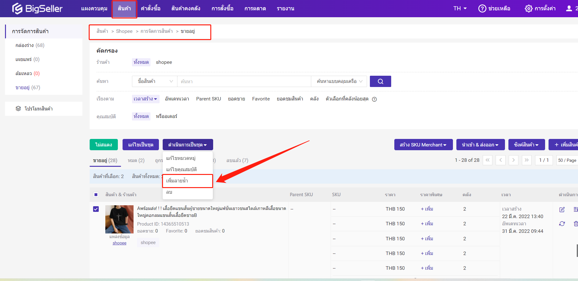Open the สร้าง SKU Merchant dropdown
Image resolution: width=578 pixels, height=281 pixels.
(423, 145)
